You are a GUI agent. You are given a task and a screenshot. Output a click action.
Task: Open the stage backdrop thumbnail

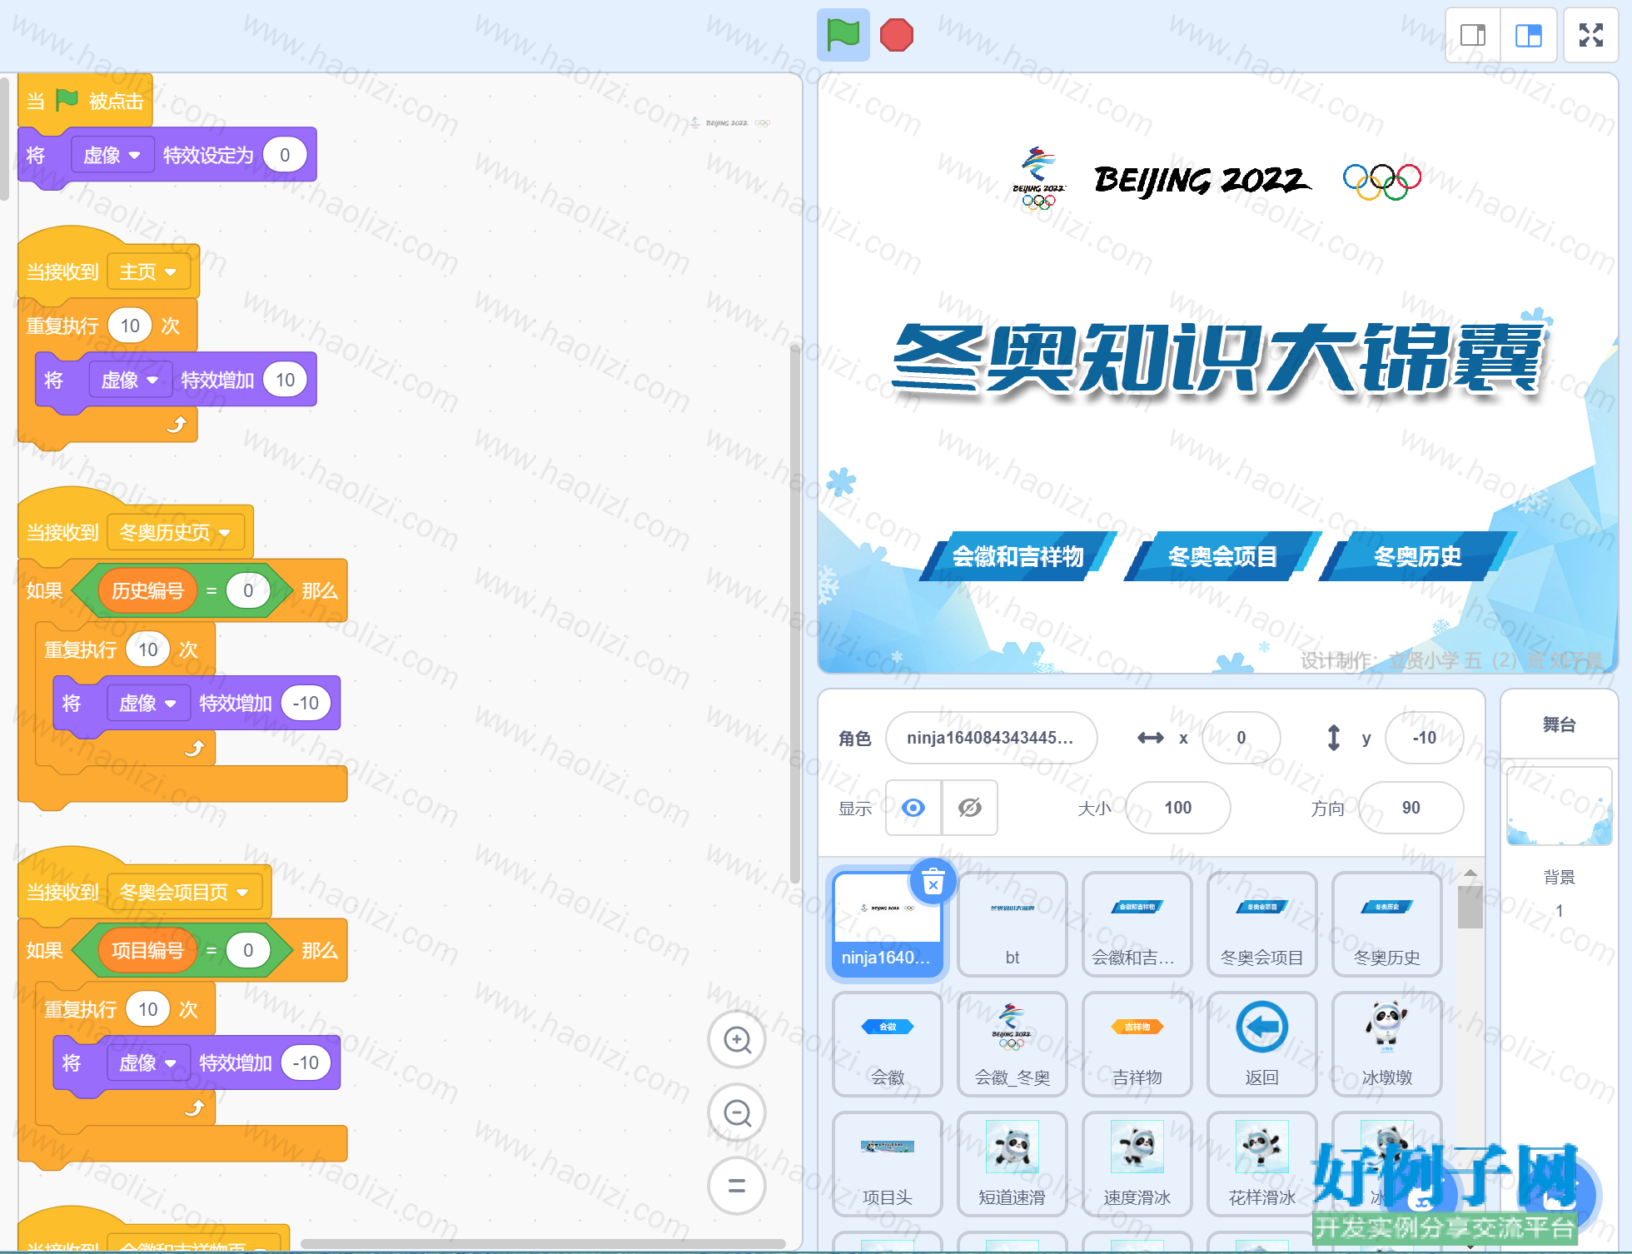(1559, 806)
